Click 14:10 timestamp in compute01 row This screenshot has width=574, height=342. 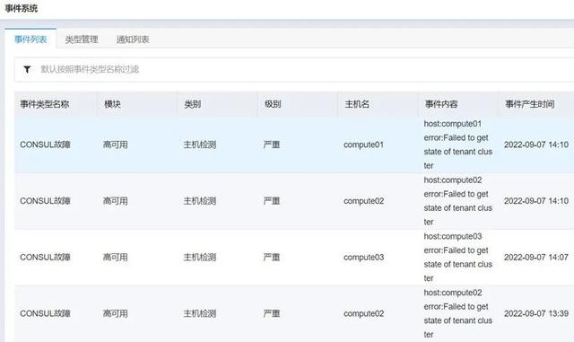(536, 145)
